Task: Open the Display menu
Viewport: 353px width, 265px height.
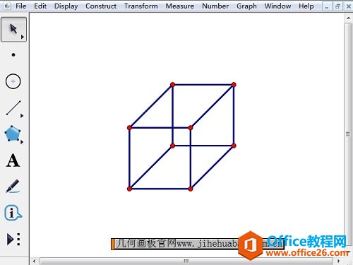Action: point(66,6)
